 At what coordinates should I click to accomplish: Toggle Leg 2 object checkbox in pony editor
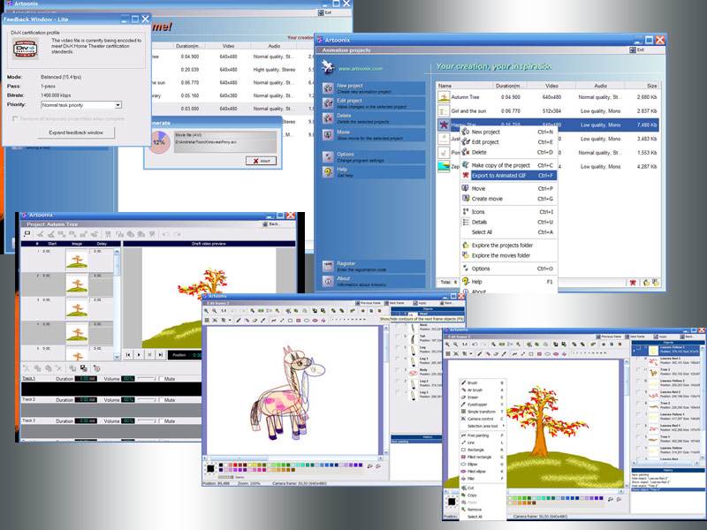point(397,382)
